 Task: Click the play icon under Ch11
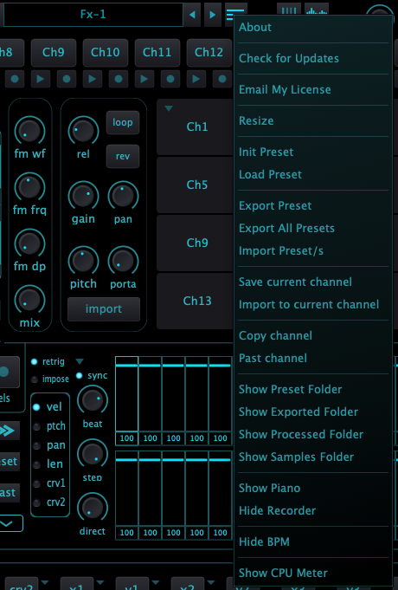click(x=144, y=79)
